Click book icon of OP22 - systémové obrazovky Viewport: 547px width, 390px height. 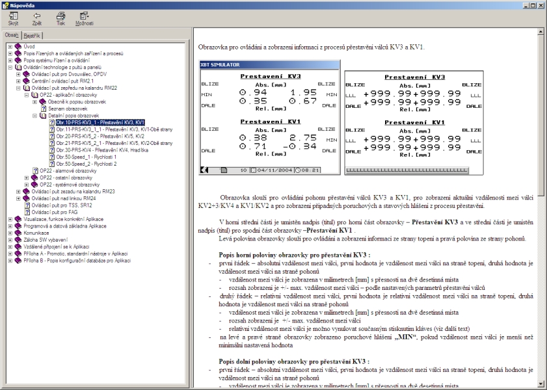click(x=34, y=185)
